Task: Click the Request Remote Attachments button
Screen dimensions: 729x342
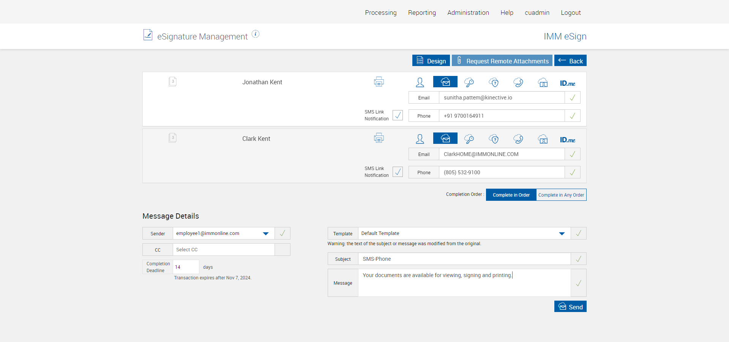Action: pyautogui.click(x=502, y=61)
